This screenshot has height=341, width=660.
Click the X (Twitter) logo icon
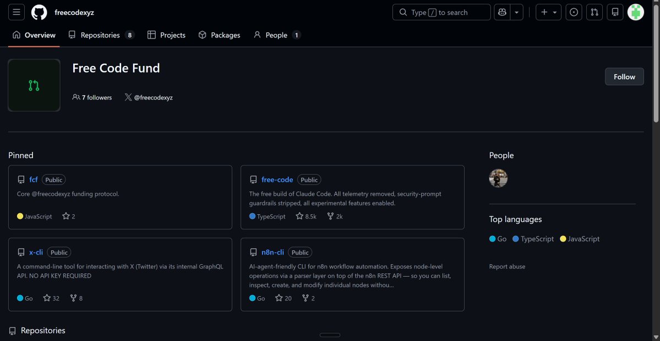pyautogui.click(x=128, y=97)
